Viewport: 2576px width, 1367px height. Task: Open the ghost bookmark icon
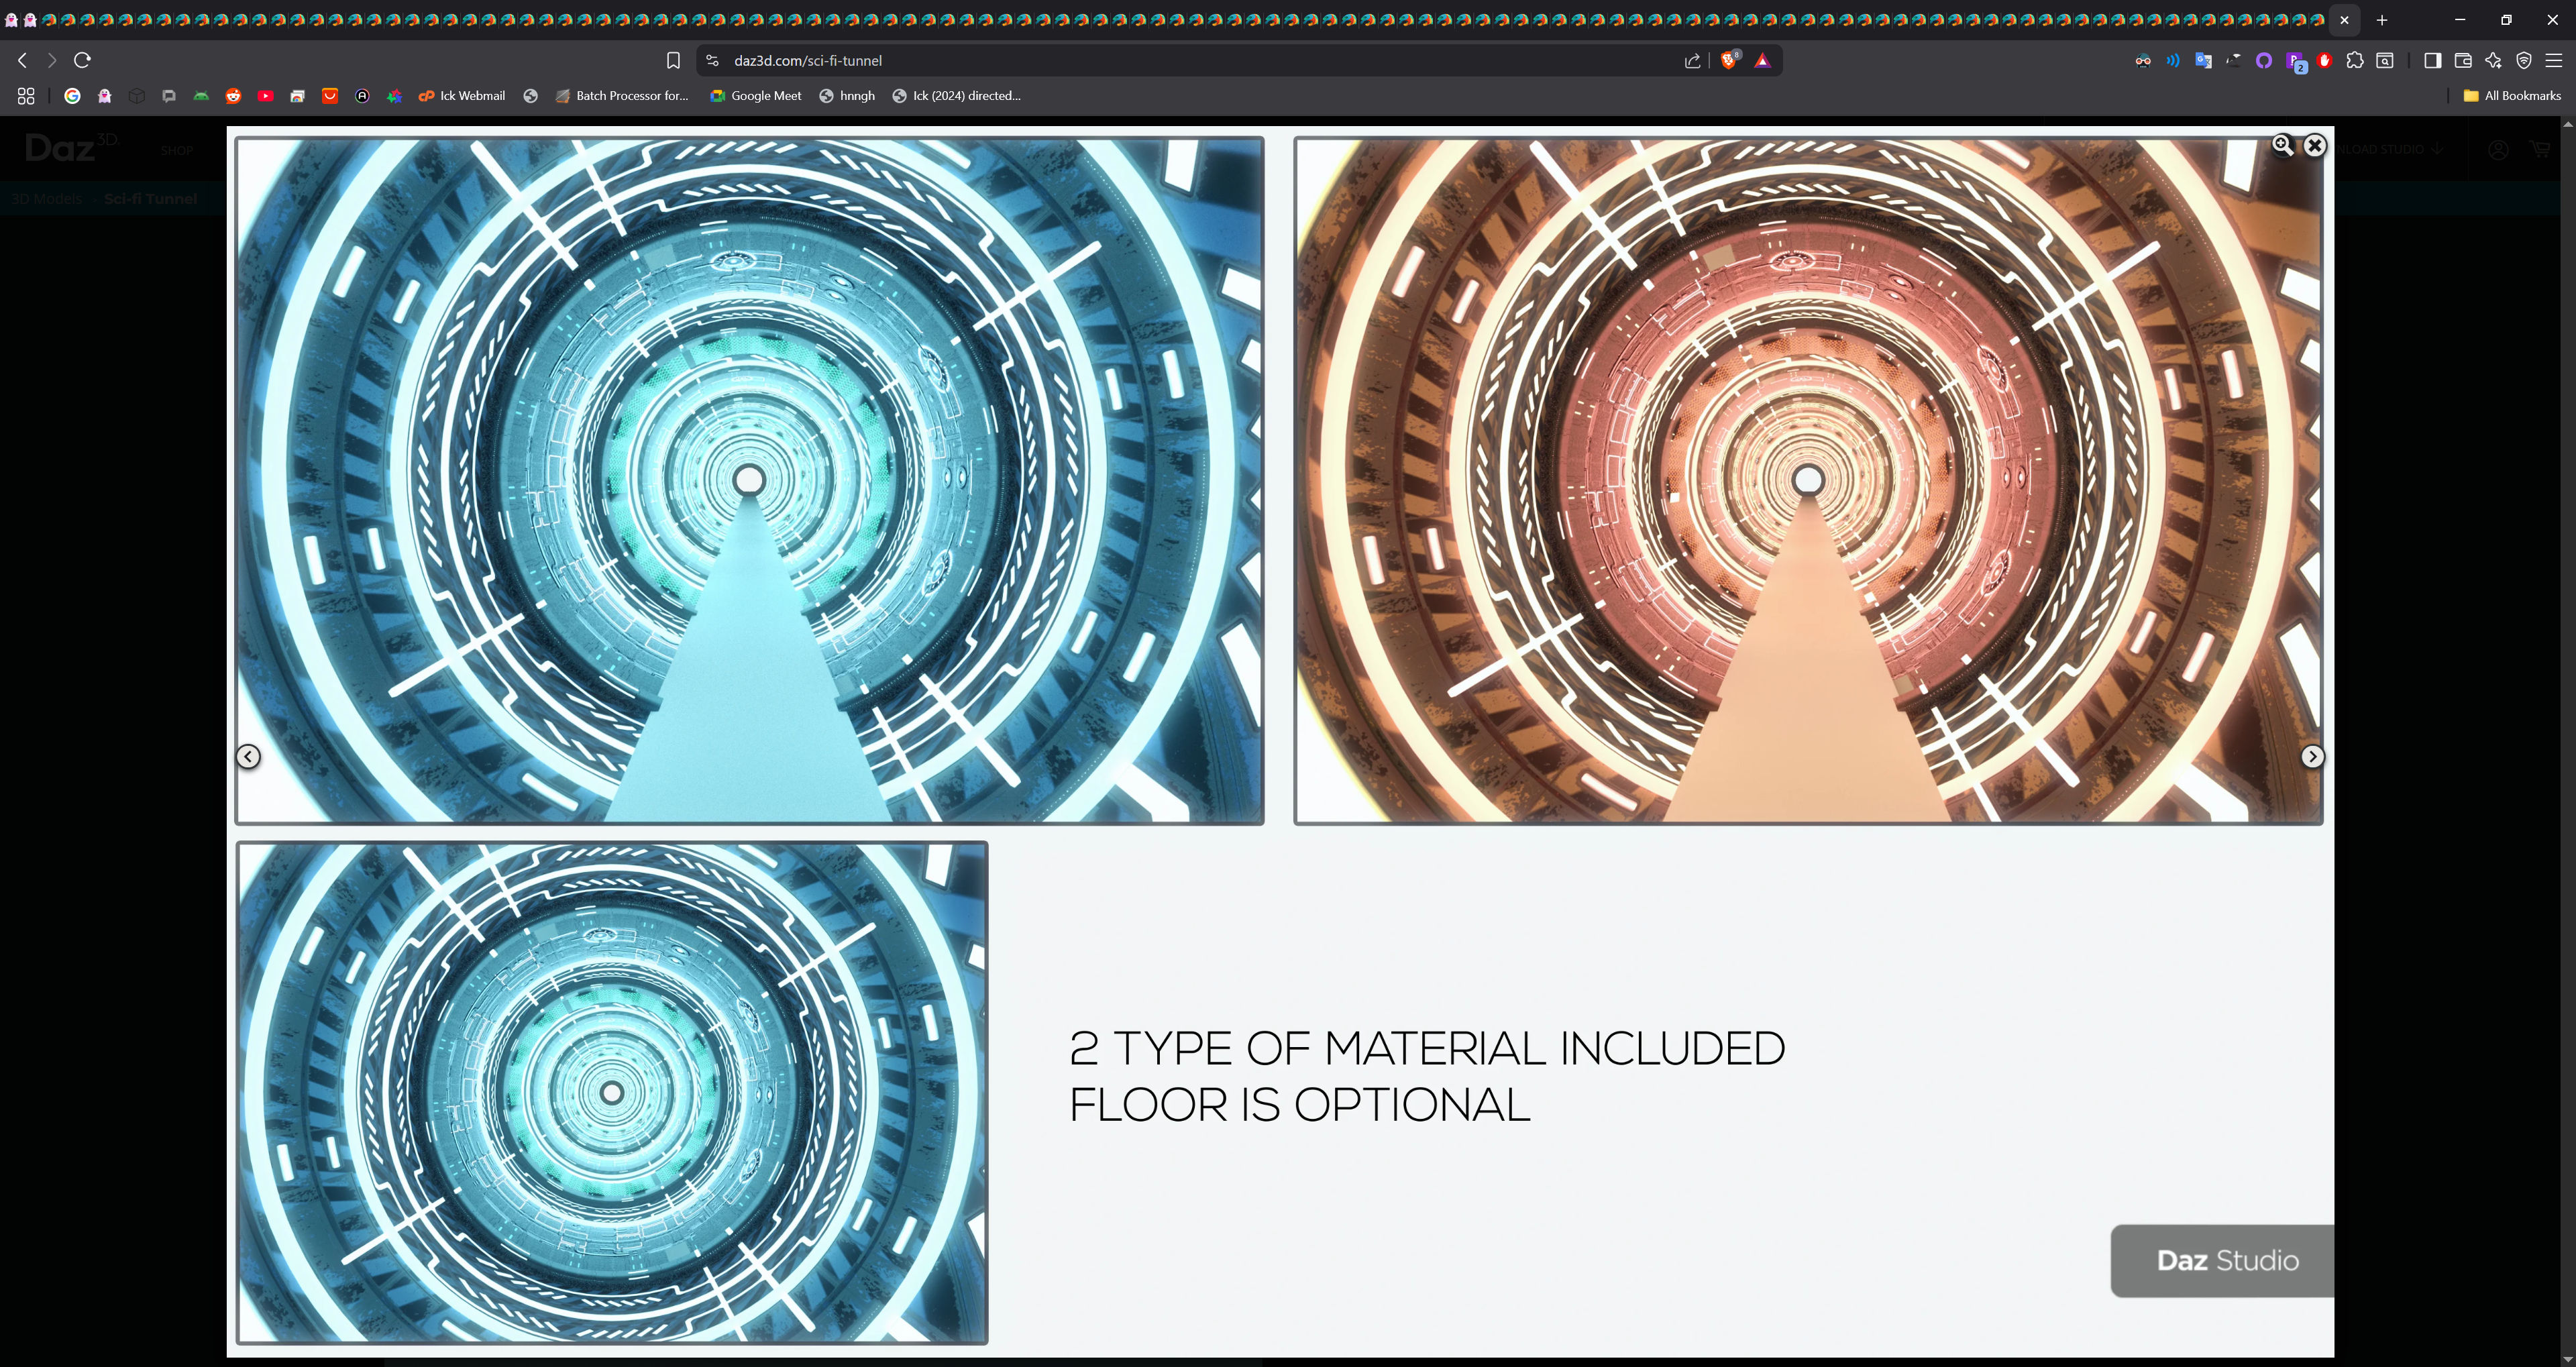tap(104, 96)
